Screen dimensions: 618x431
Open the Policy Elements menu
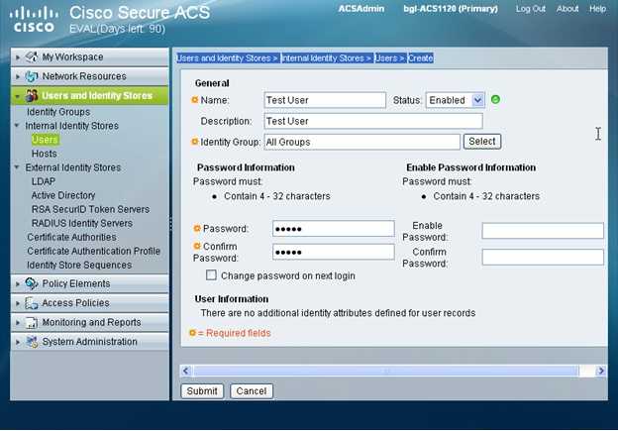90,283
